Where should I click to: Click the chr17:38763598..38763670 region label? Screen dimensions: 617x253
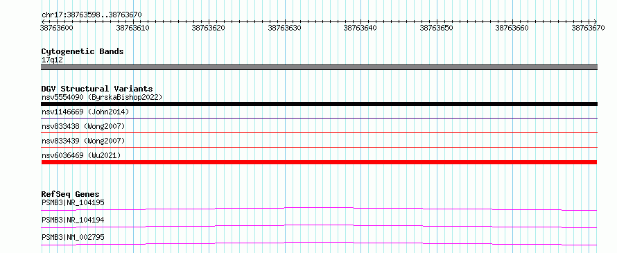(x=92, y=15)
